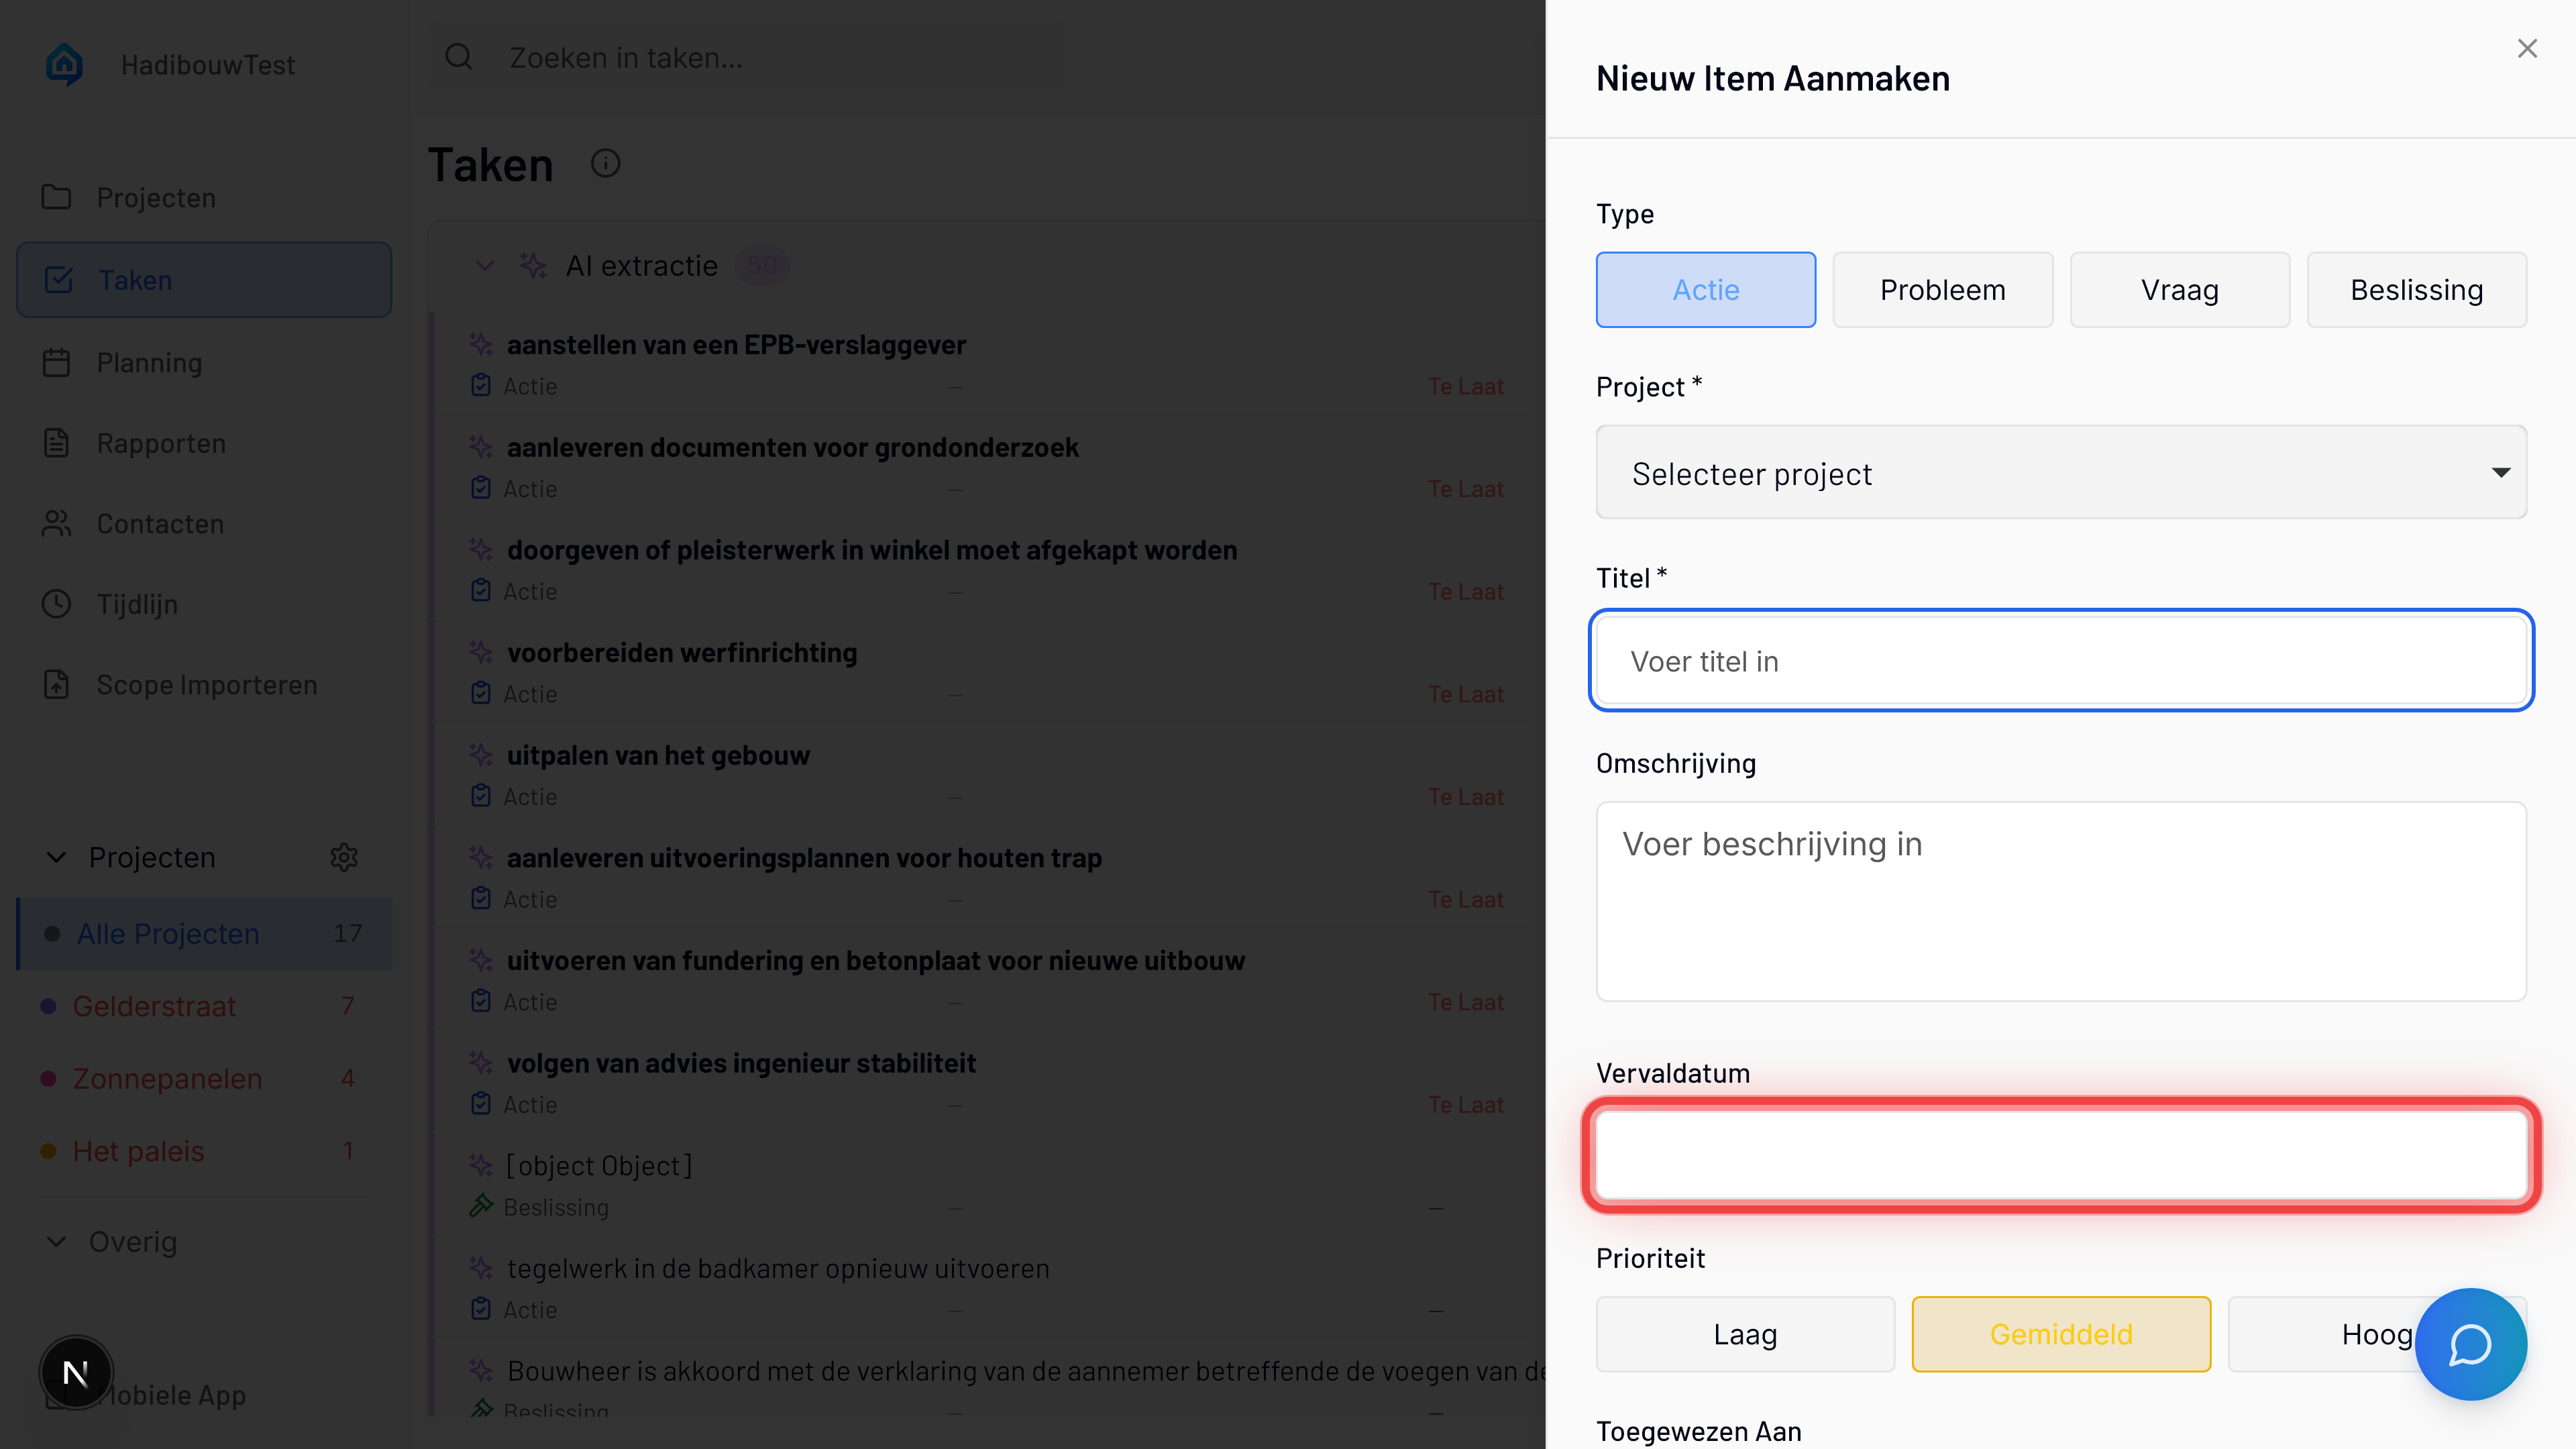Open Projecten settings gear icon

[x=344, y=857]
